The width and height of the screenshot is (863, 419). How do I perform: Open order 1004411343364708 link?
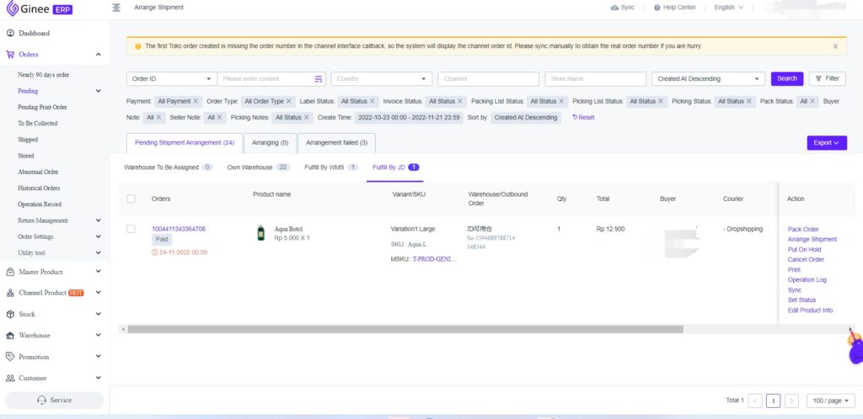click(x=179, y=229)
